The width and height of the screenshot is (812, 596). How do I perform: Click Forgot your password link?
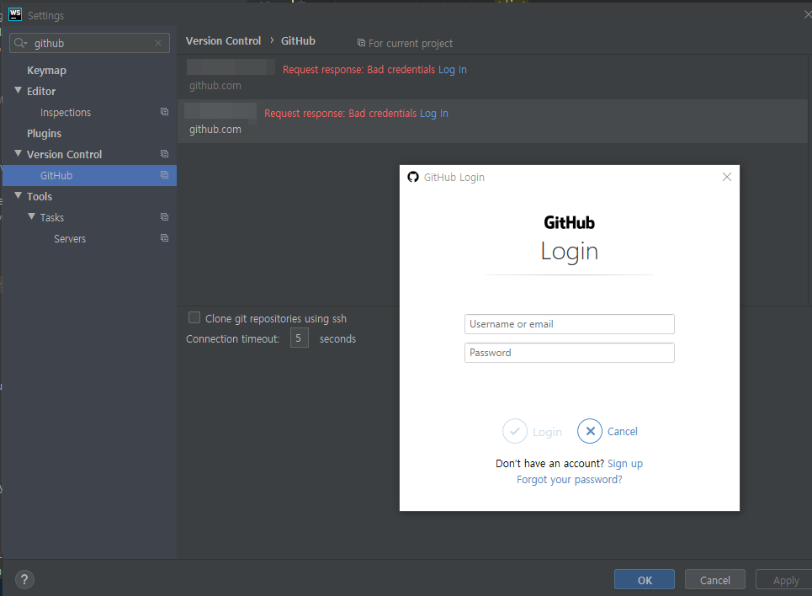coord(570,479)
